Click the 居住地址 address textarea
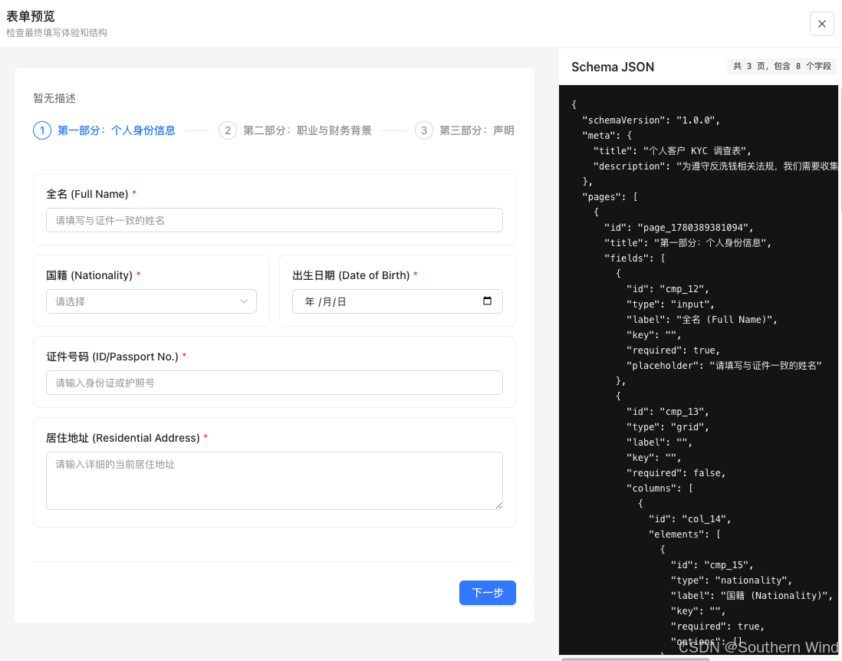 pyautogui.click(x=275, y=481)
